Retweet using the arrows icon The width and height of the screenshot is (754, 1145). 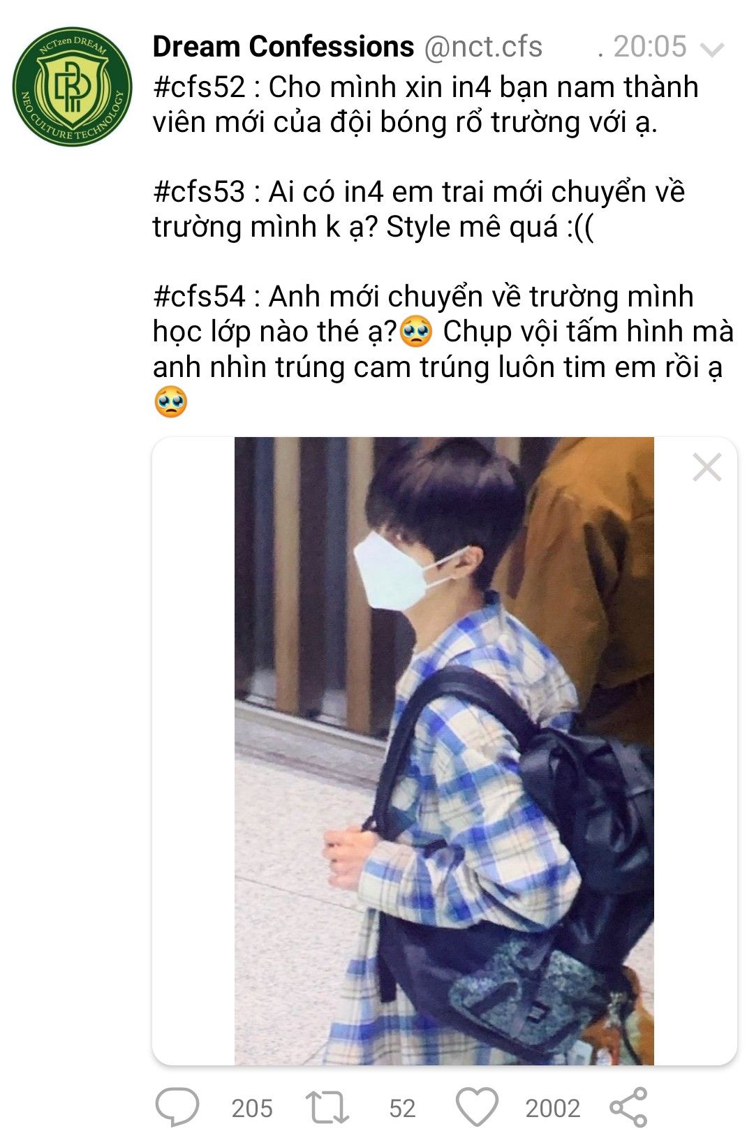327,1107
